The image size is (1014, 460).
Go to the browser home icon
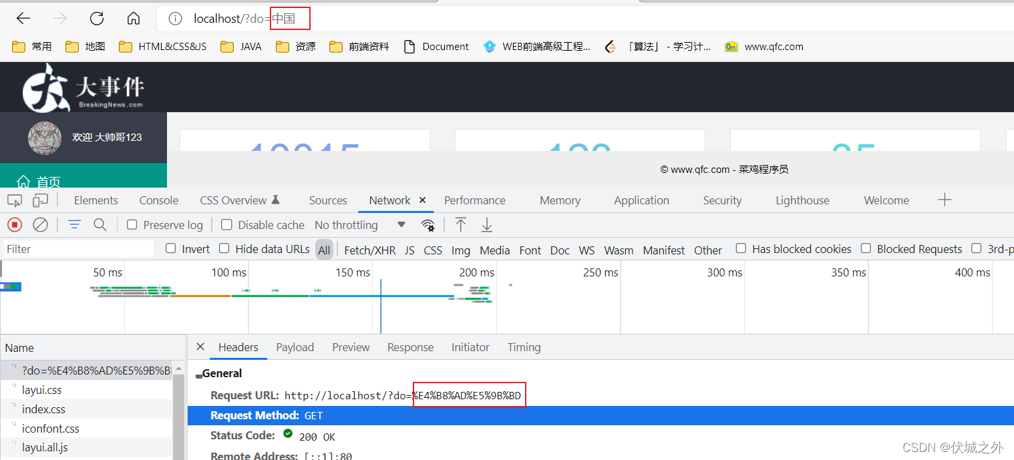134,19
